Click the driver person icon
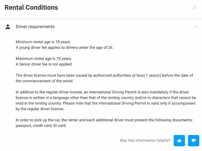The width and height of the screenshot is (202, 151). click(x=8, y=27)
